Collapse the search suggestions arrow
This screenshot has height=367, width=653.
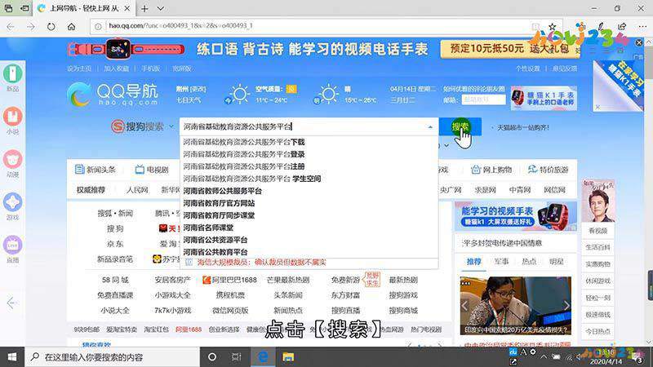[x=430, y=127]
